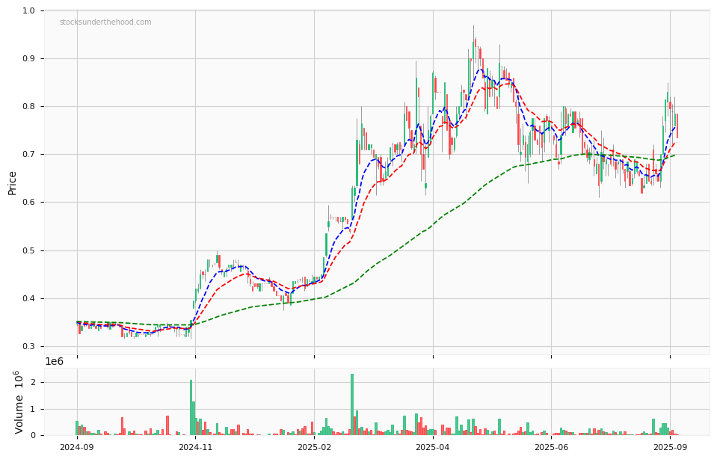717x459 pixels.
Task: Click the 0.8 price tick label
Action: [x=29, y=106]
